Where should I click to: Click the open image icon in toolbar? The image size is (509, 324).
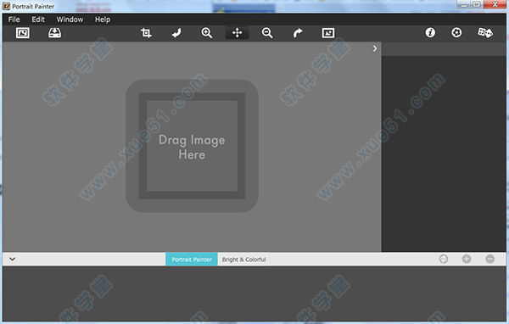(x=23, y=33)
